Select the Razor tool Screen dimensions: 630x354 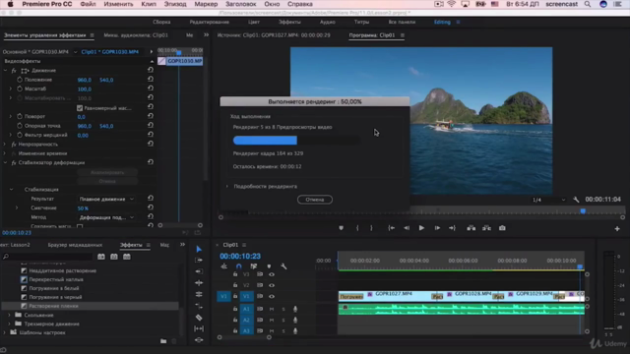[x=199, y=318]
